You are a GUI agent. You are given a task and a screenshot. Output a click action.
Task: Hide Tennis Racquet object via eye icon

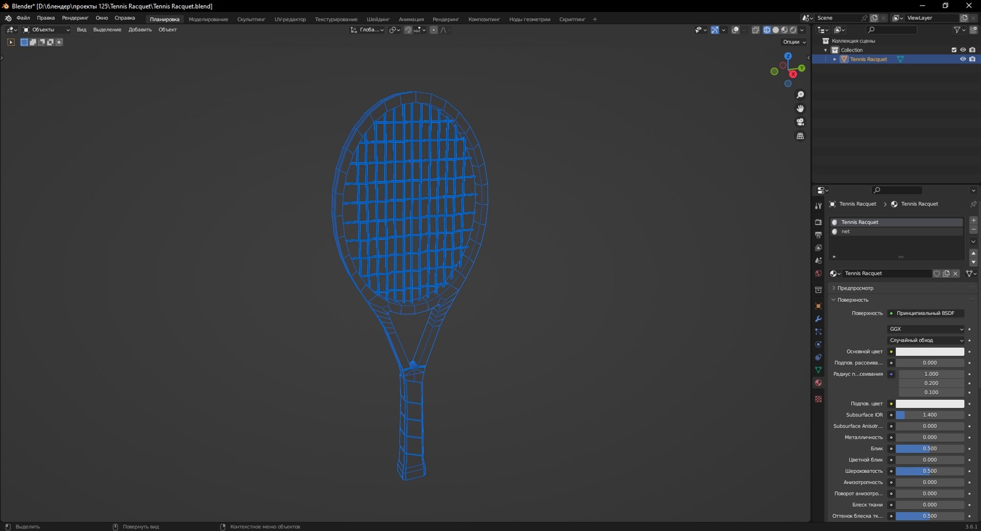[963, 59]
